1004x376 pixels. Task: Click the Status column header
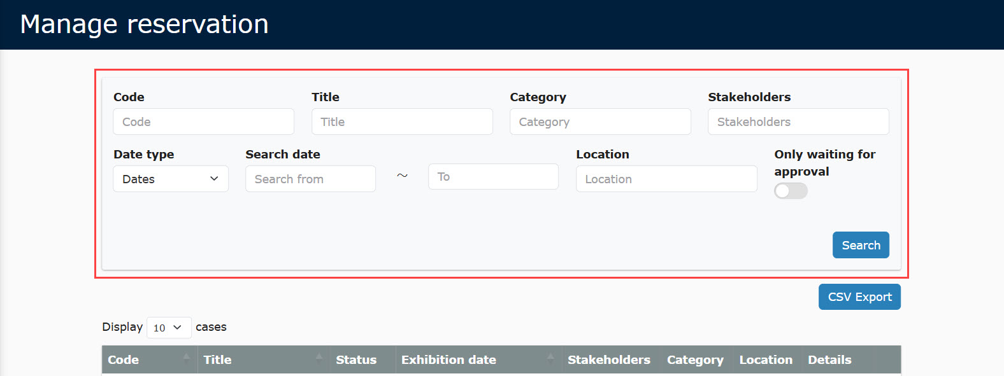pyautogui.click(x=356, y=359)
